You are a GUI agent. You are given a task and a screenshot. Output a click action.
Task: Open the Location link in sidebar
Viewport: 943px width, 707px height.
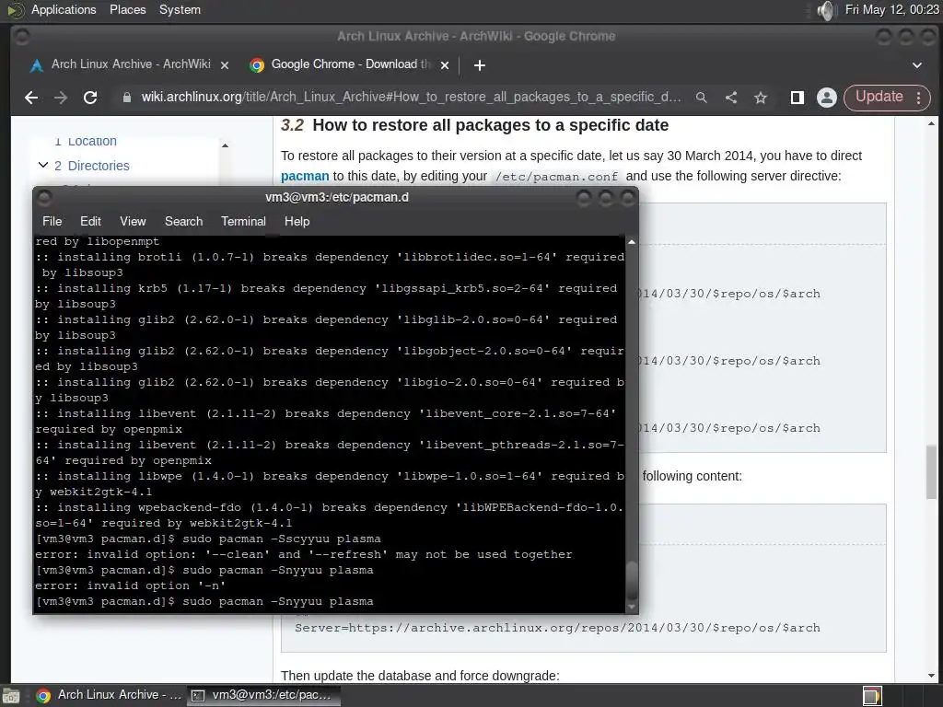pyautogui.click(x=92, y=141)
